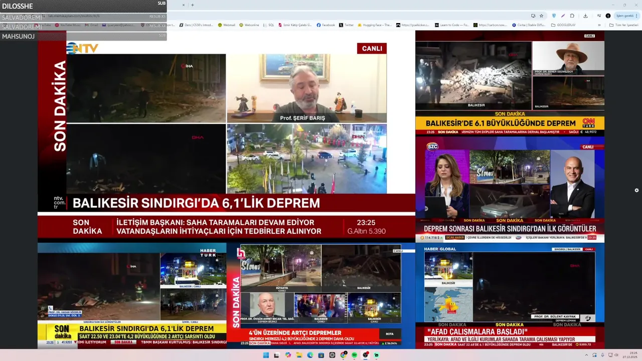
Task: Open the browser Downloads icon
Action: pos(585,16)
